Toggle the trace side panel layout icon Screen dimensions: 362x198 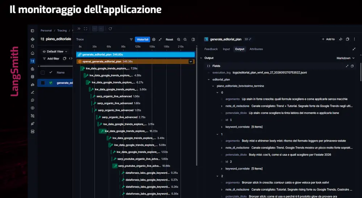click(193, 39)
